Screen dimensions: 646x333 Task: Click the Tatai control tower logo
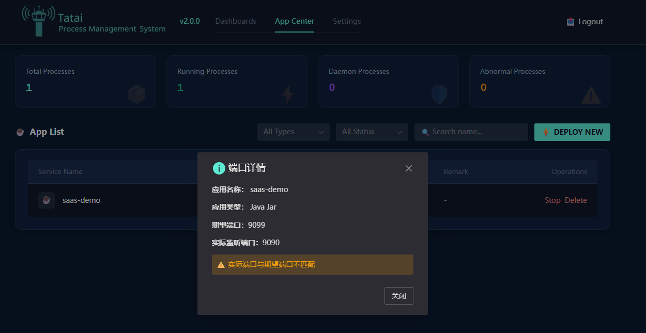click(39, 21)
